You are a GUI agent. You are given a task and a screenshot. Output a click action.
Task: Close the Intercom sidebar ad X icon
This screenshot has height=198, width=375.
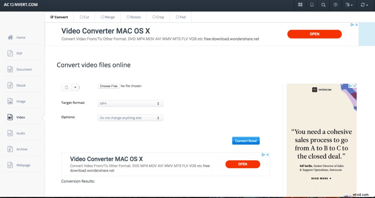pyautogui.click(x=354, y=86)
